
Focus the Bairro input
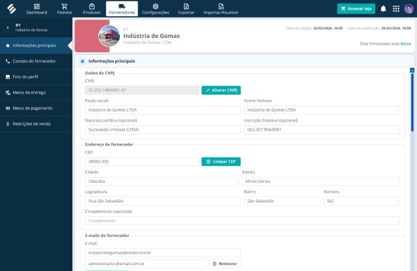[x=282, y=201]
